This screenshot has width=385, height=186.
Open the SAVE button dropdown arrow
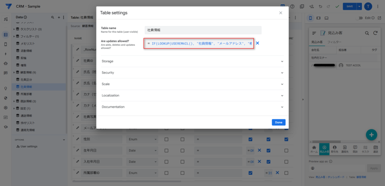click(359, 6)
